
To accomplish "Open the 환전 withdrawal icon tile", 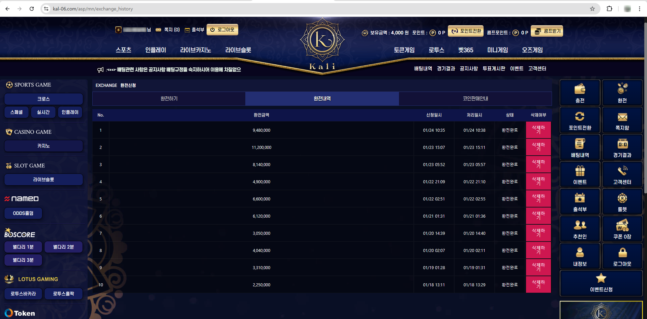I will (x=622, y=93).
